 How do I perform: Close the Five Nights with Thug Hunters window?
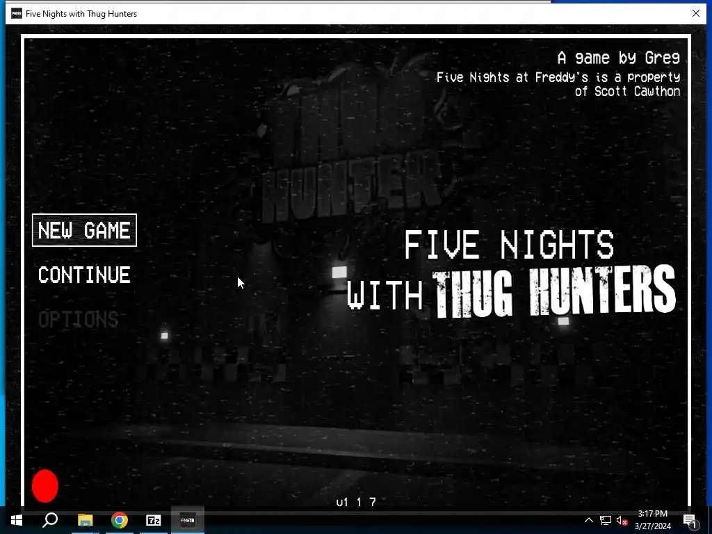click(695, 13)
